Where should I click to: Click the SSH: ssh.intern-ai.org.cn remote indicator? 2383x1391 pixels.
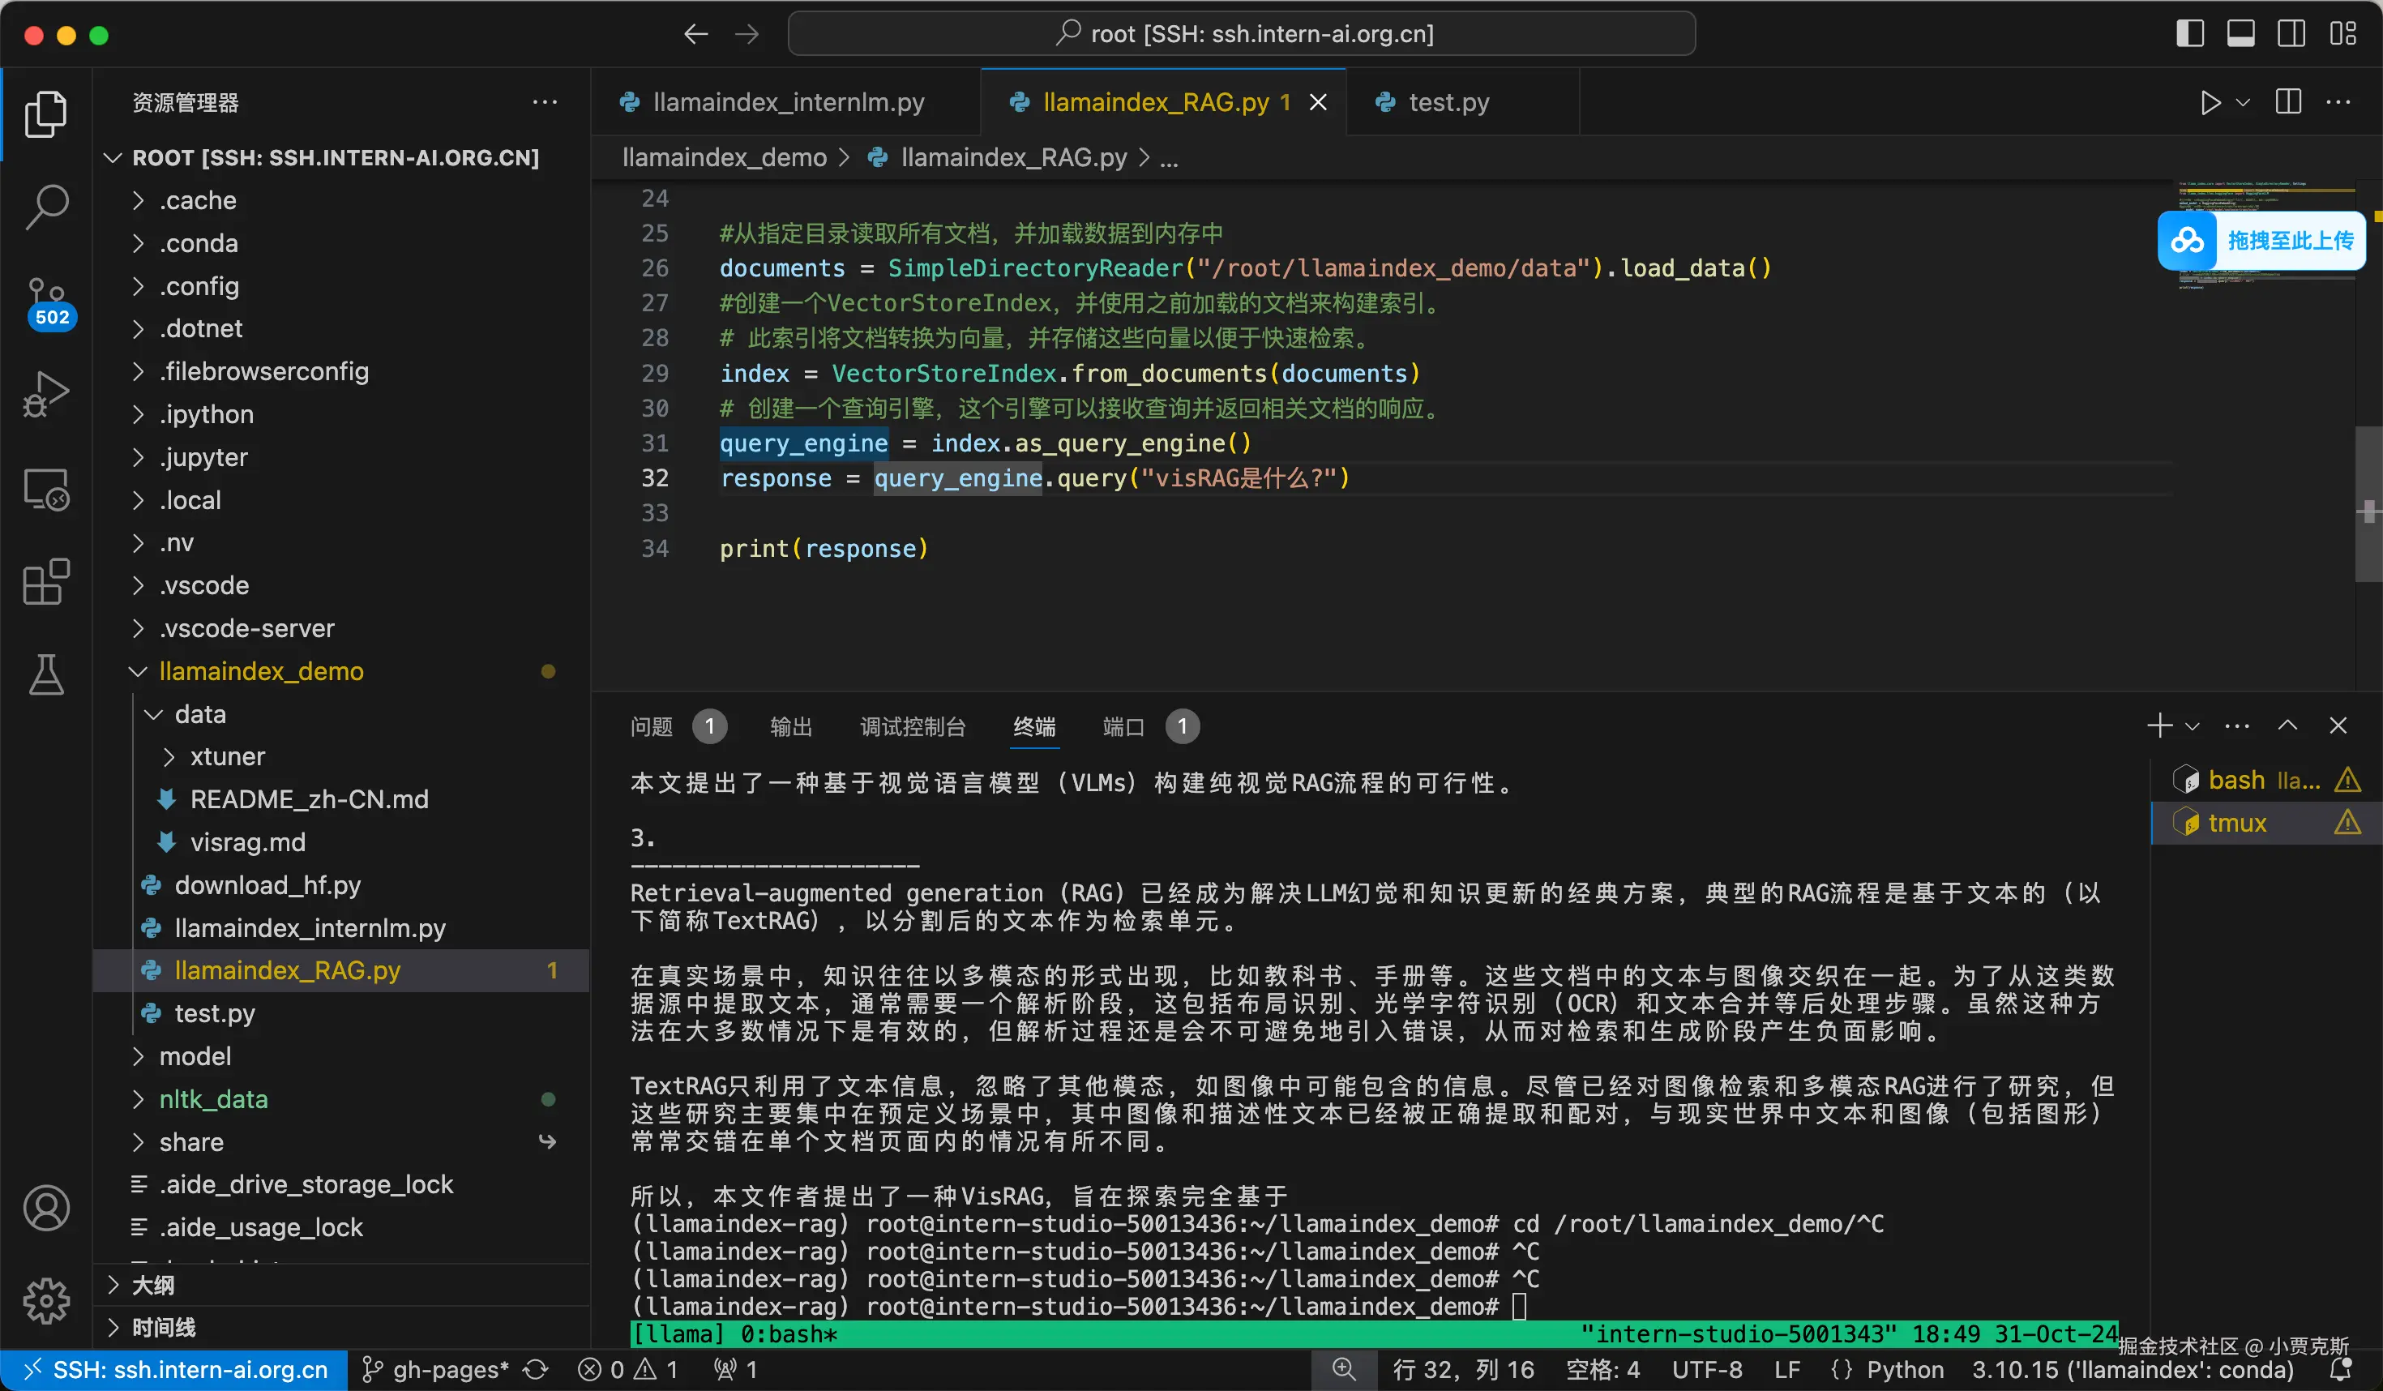pyautogui.click(x=175, y=1369)
